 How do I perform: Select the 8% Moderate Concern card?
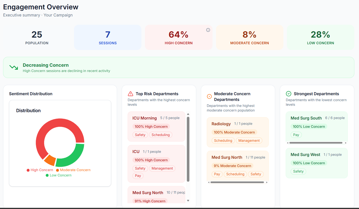[249, 37]
